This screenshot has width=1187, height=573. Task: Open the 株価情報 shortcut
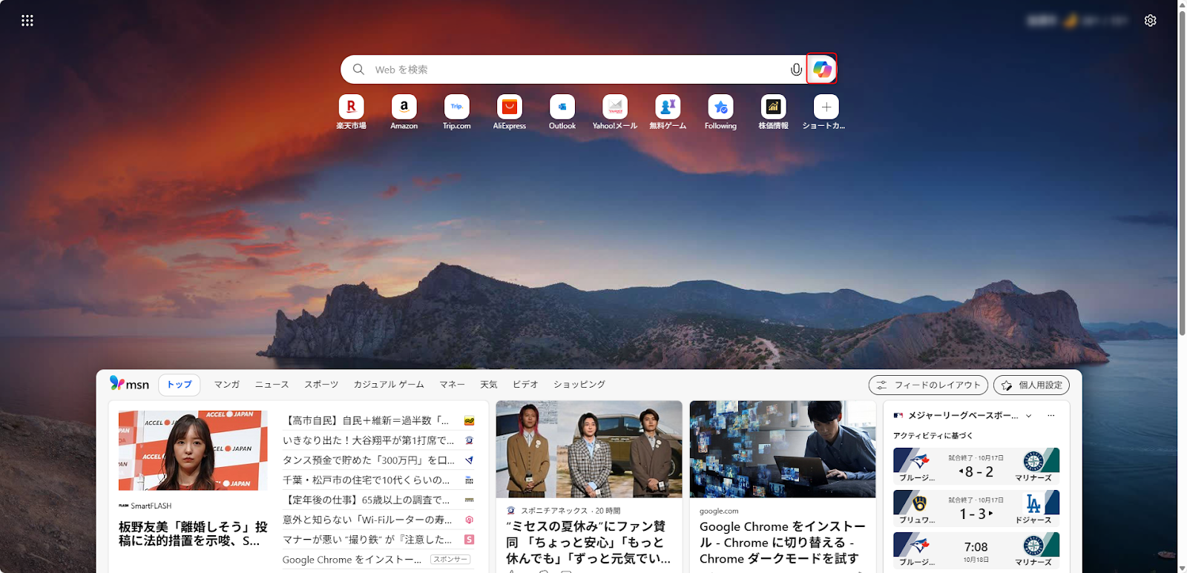pos(773,107)
